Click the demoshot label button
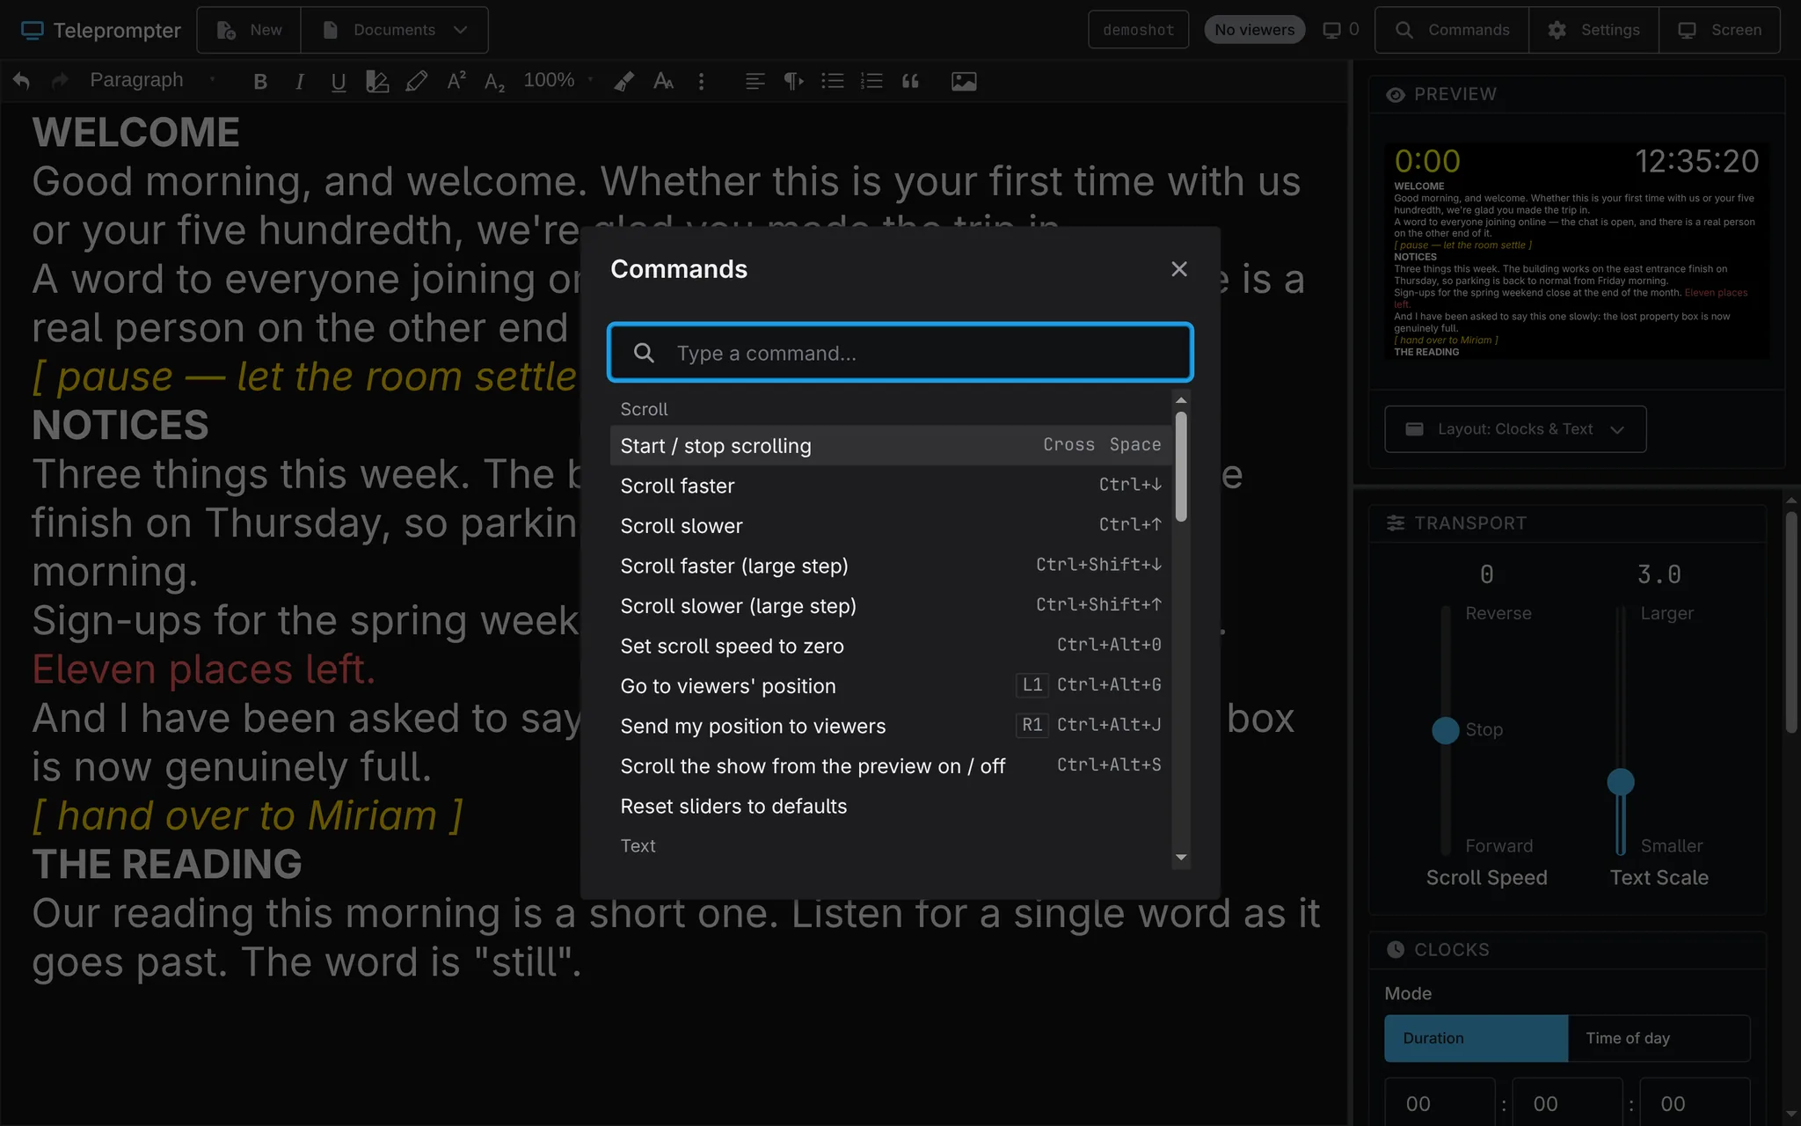Screen dimensions: 1801x1126 point(1138,30)
